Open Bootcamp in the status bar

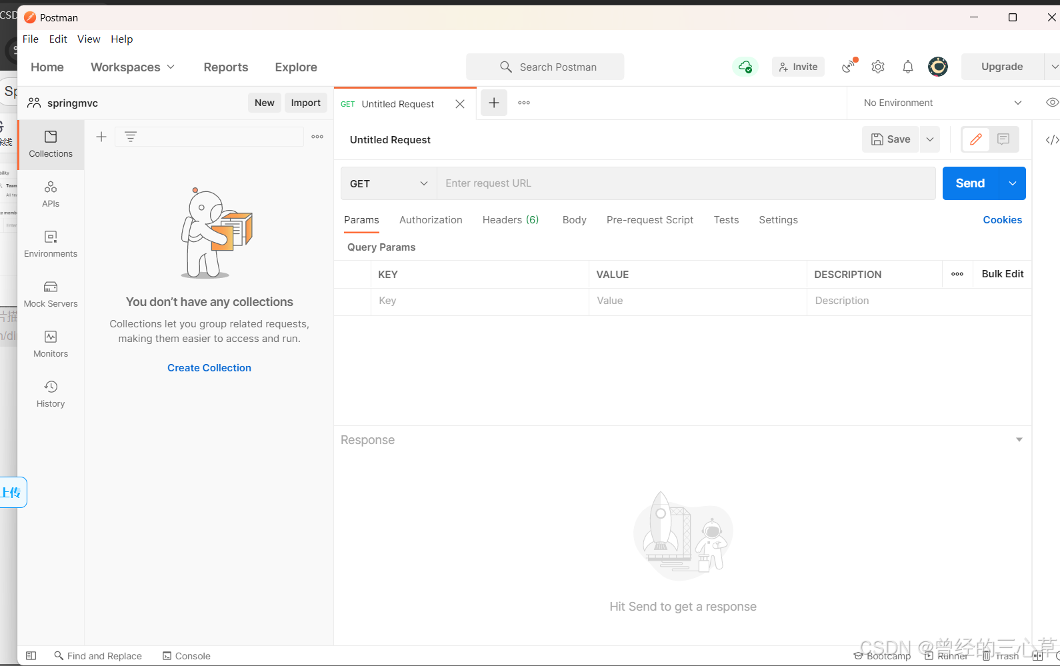[882, 656]
